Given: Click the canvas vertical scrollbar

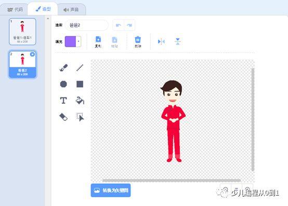Looking at the screenshot, I should coord(253,120).
